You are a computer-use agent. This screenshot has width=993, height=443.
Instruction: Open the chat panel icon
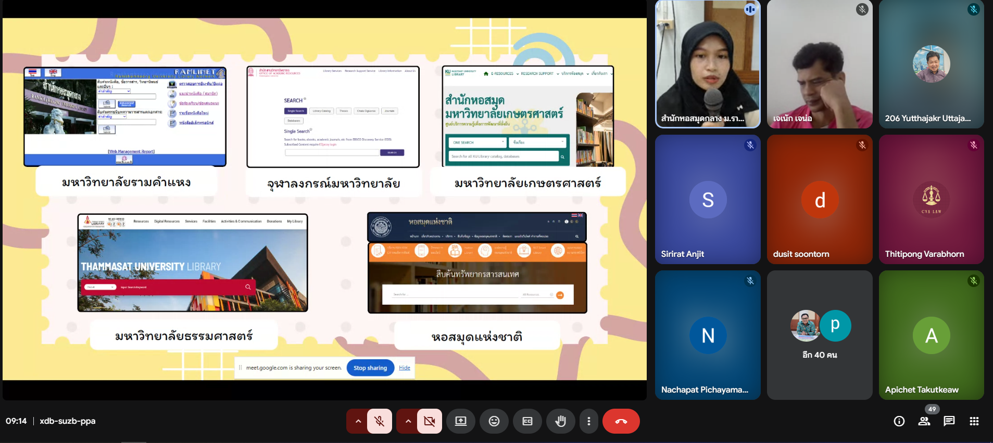949,421
